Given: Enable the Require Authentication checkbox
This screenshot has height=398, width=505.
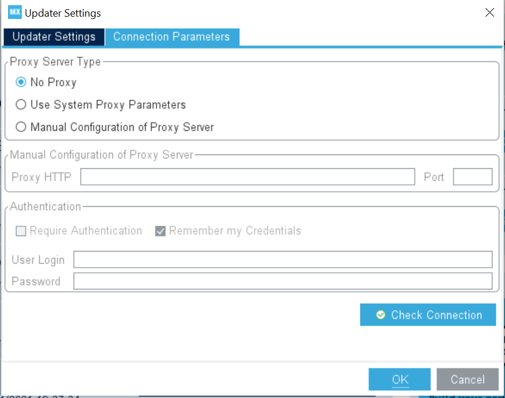Looking at the screenshot, I should coord(21,231).
